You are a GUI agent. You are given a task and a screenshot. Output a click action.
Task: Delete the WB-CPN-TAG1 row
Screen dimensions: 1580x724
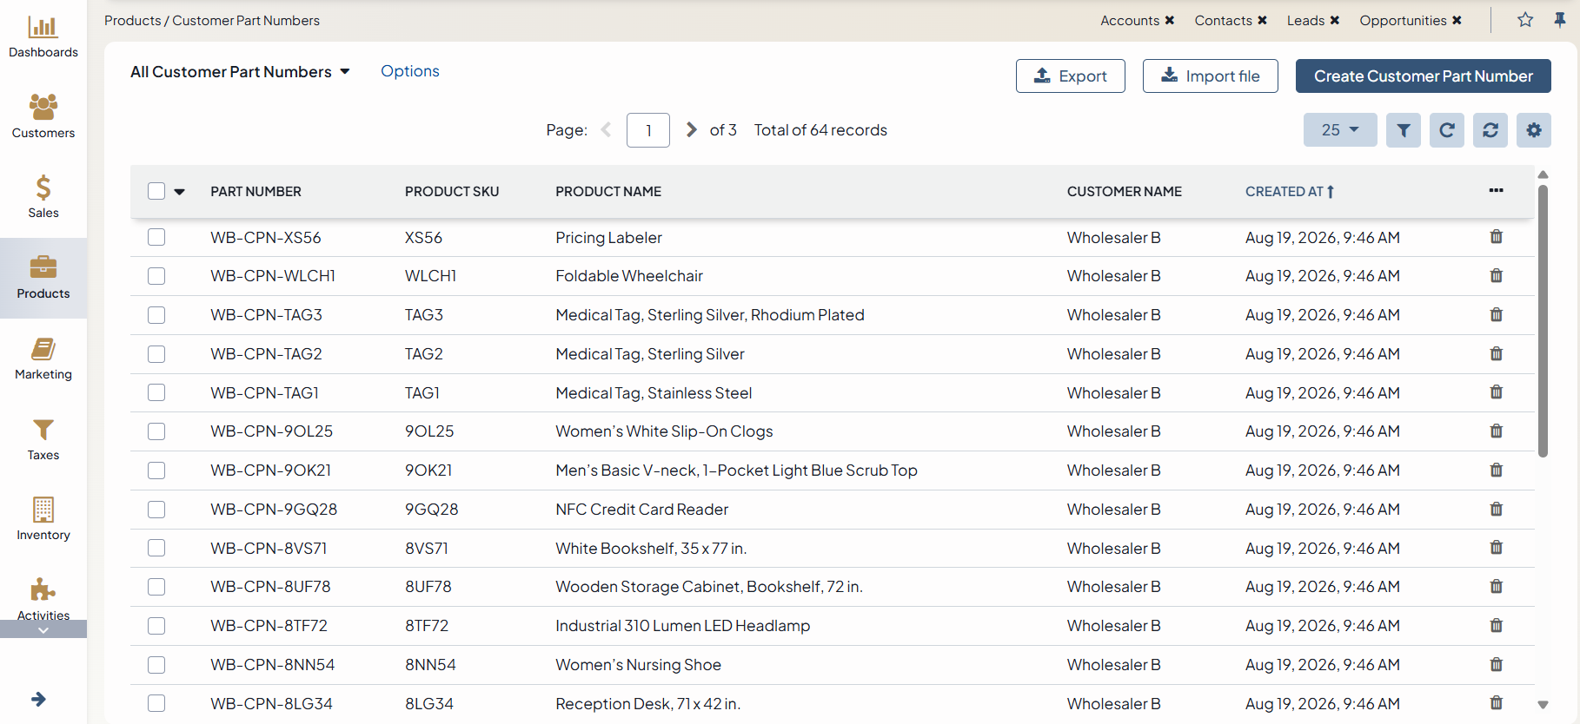pyautogui.click(x=1497, y=392)
